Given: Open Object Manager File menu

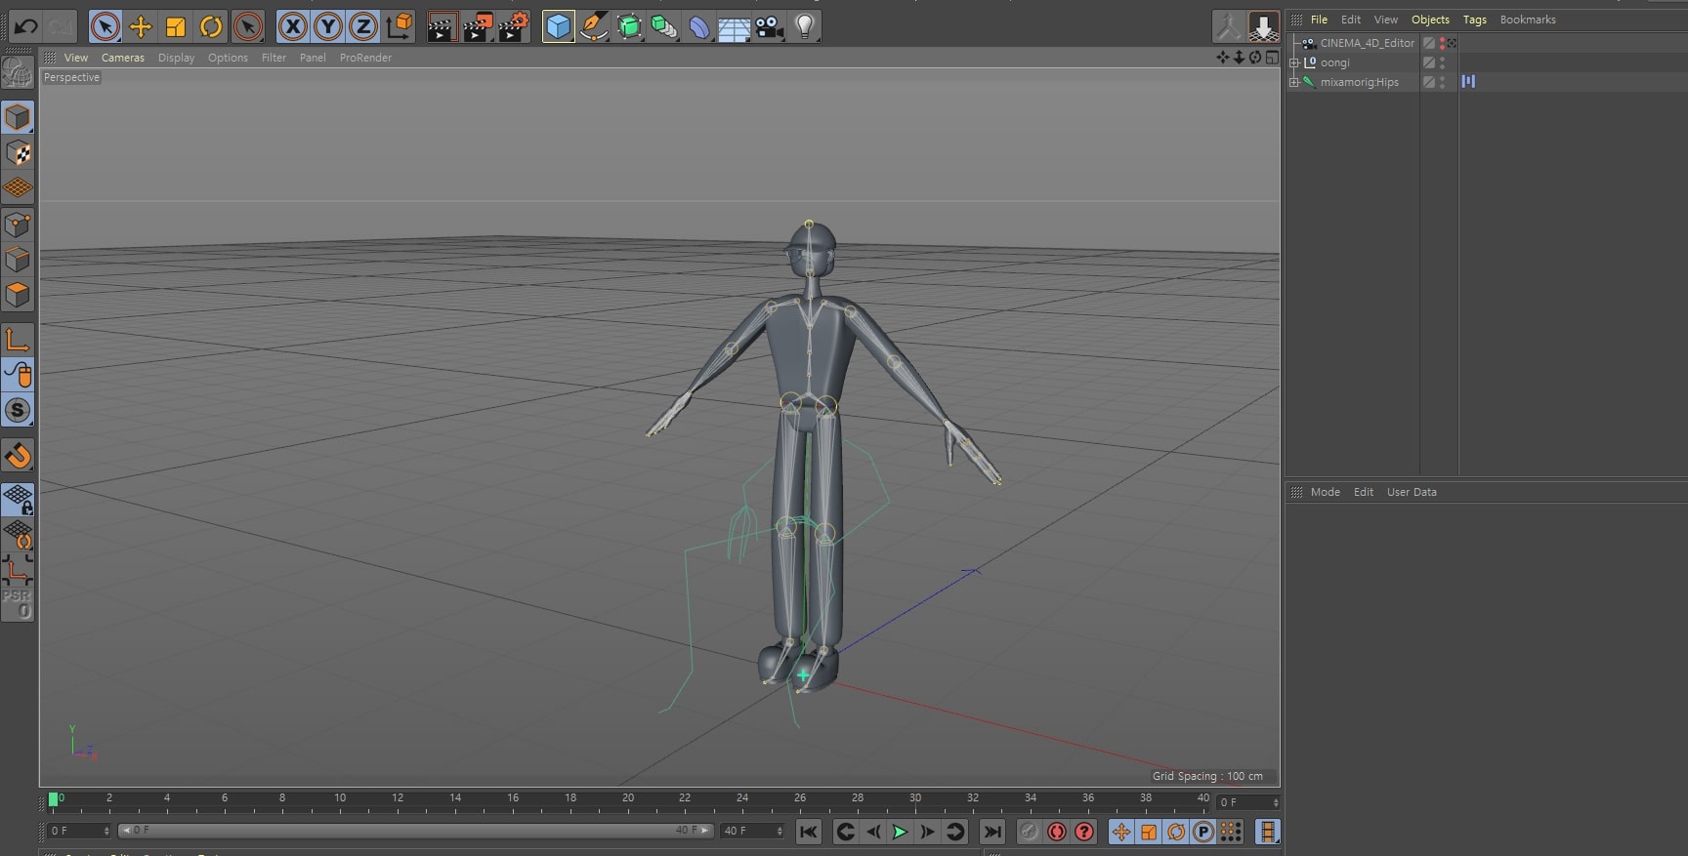Looking at the screenshot, I should coord(1319,20).
